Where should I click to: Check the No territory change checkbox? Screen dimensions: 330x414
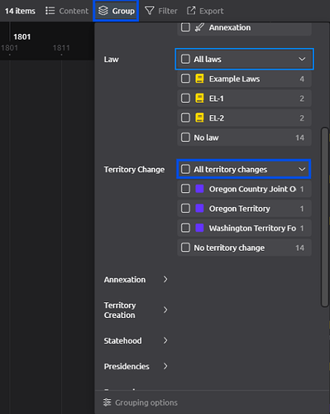pos(185,248)
